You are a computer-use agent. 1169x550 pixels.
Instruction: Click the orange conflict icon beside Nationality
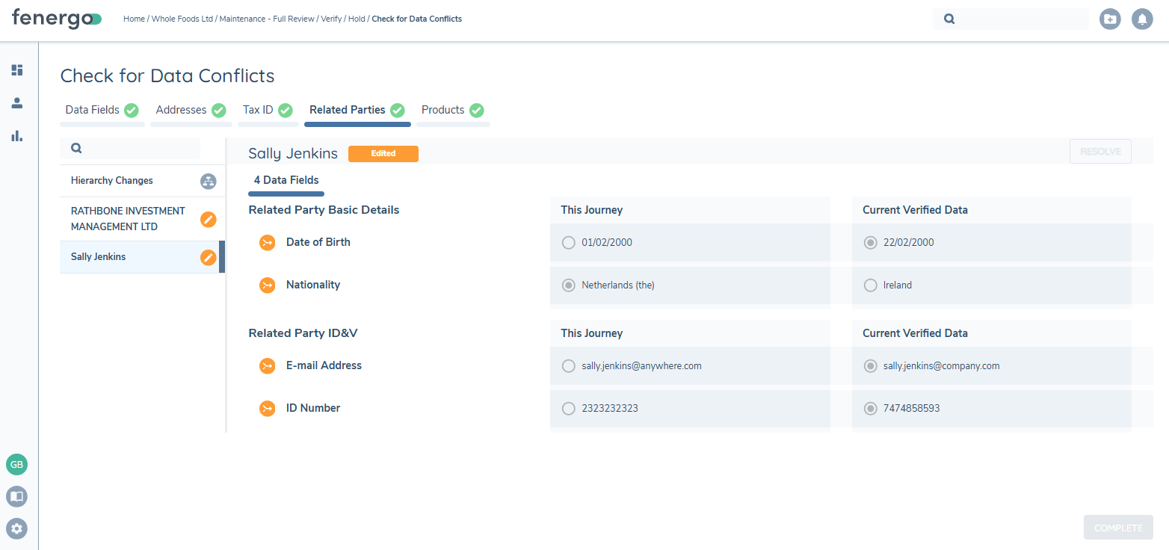(267, 285)
